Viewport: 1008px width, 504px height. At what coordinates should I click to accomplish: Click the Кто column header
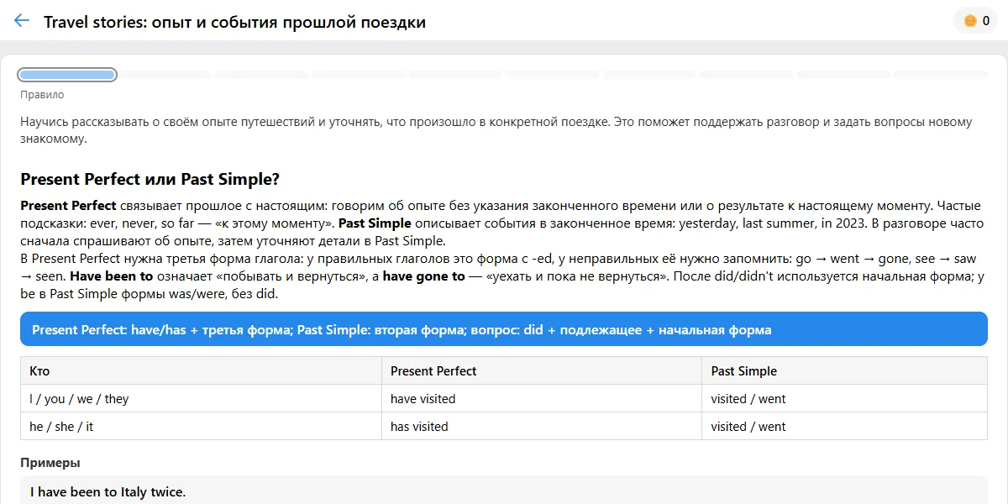point(202,370)
